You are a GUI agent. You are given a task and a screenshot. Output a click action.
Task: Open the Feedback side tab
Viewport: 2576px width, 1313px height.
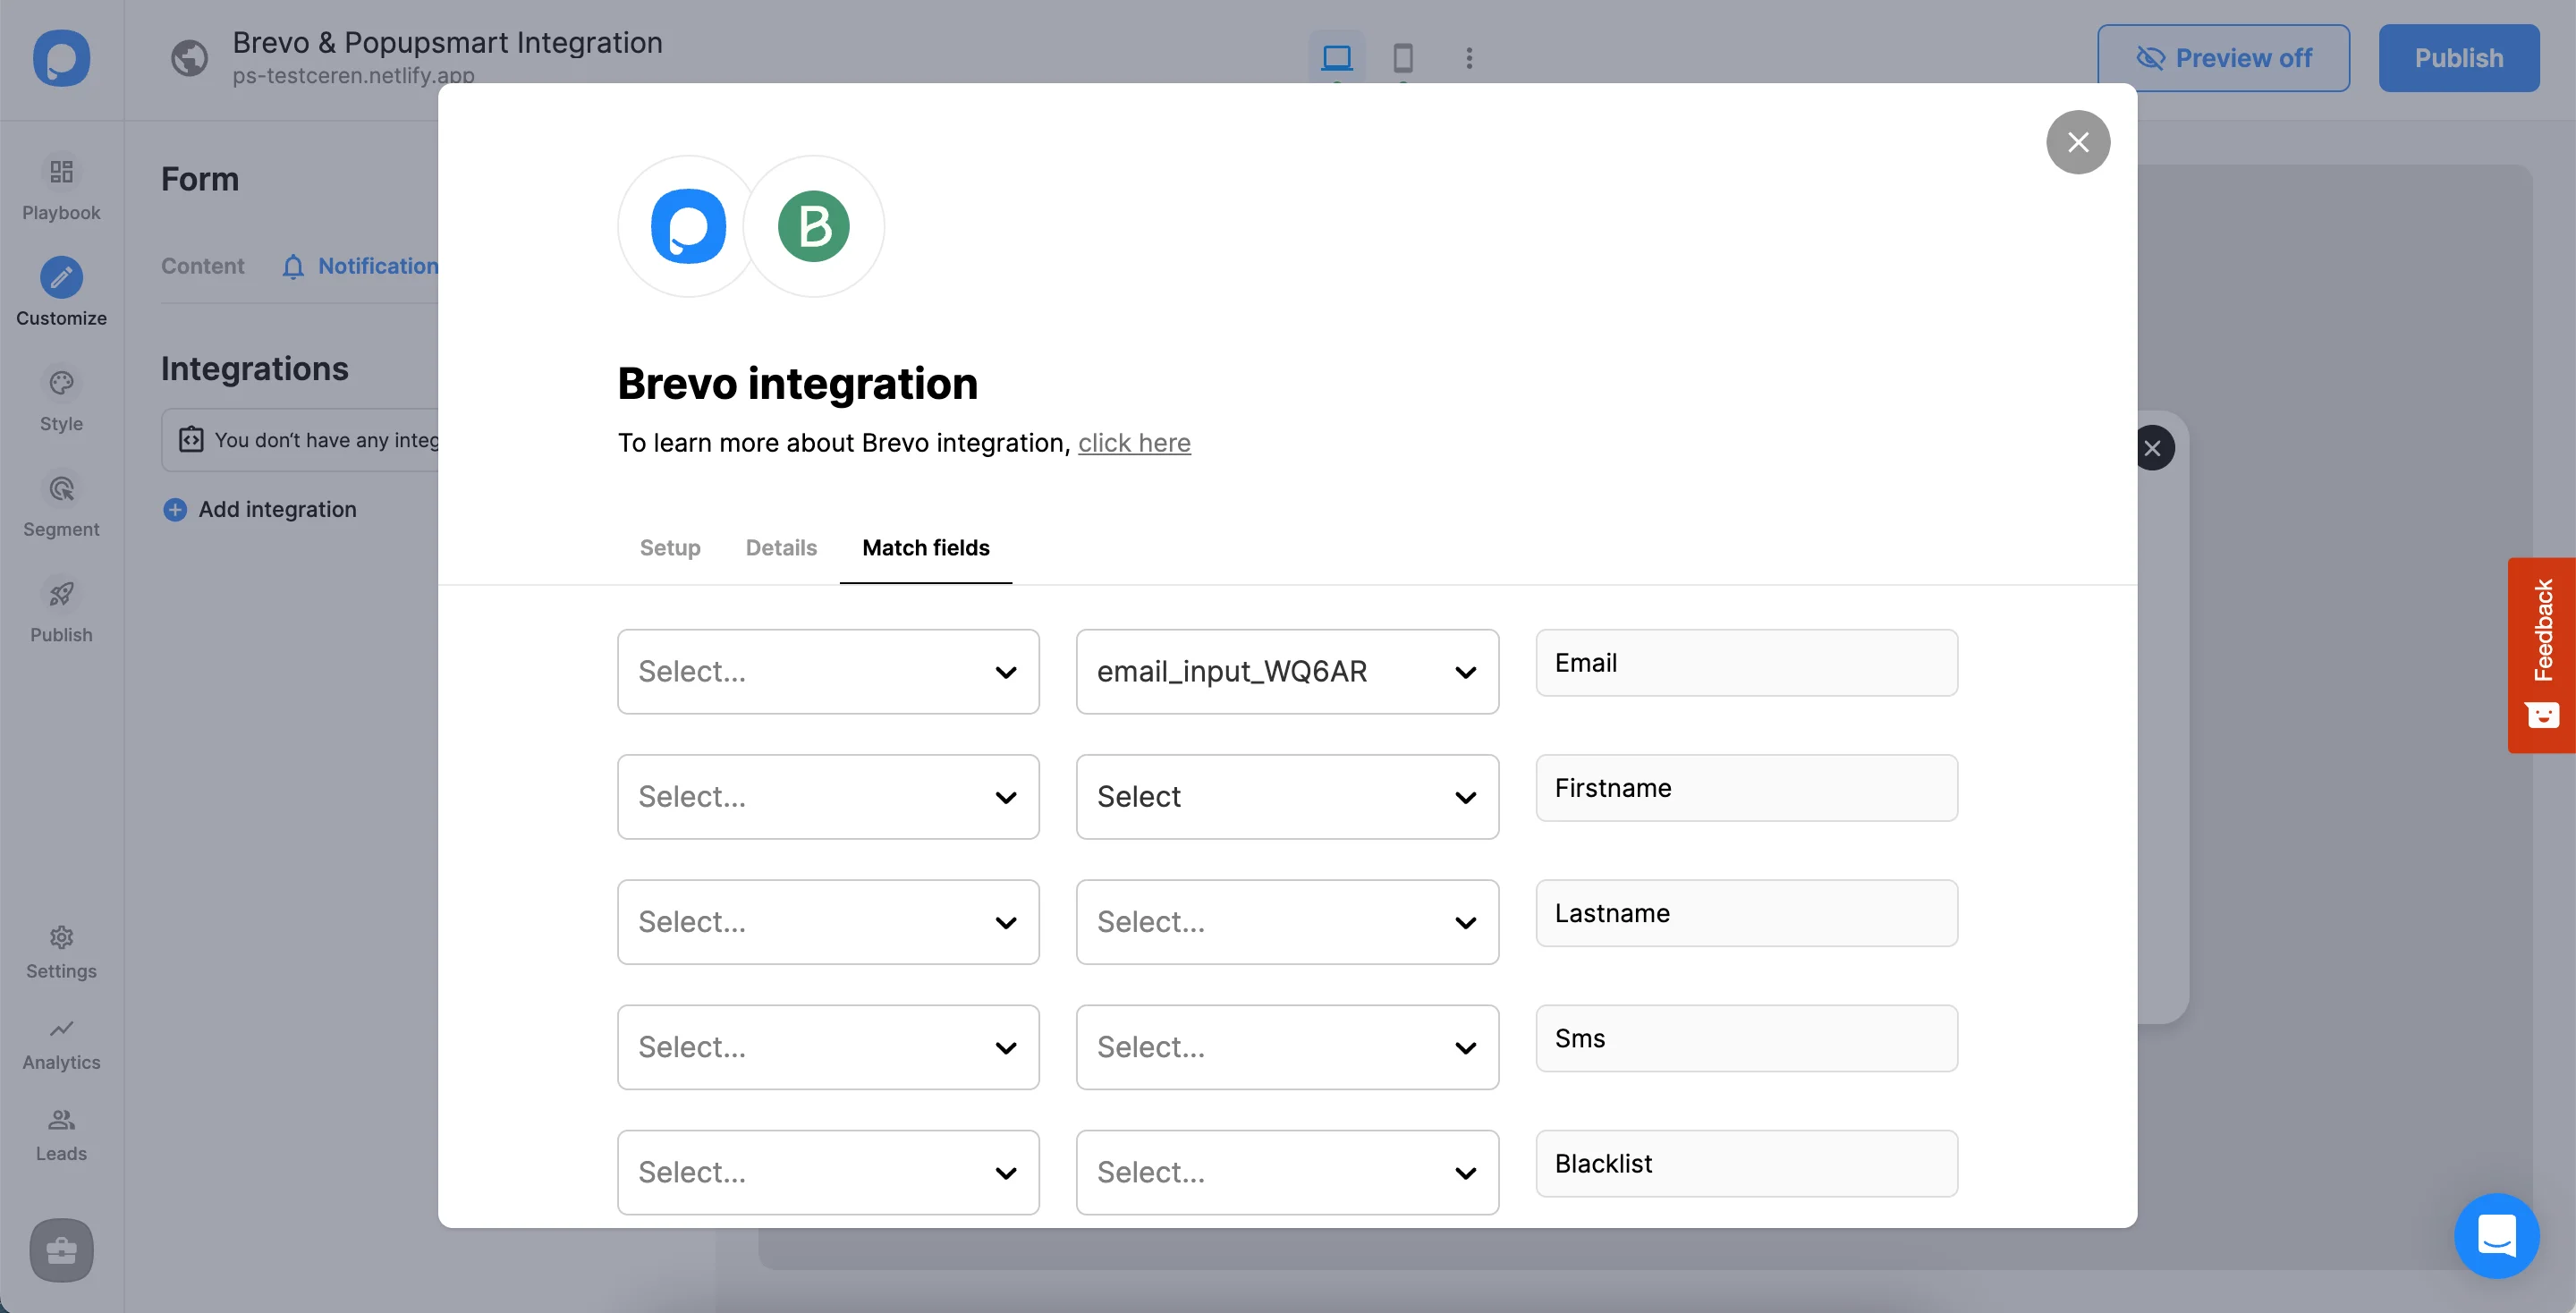(x=2541, y=655)
